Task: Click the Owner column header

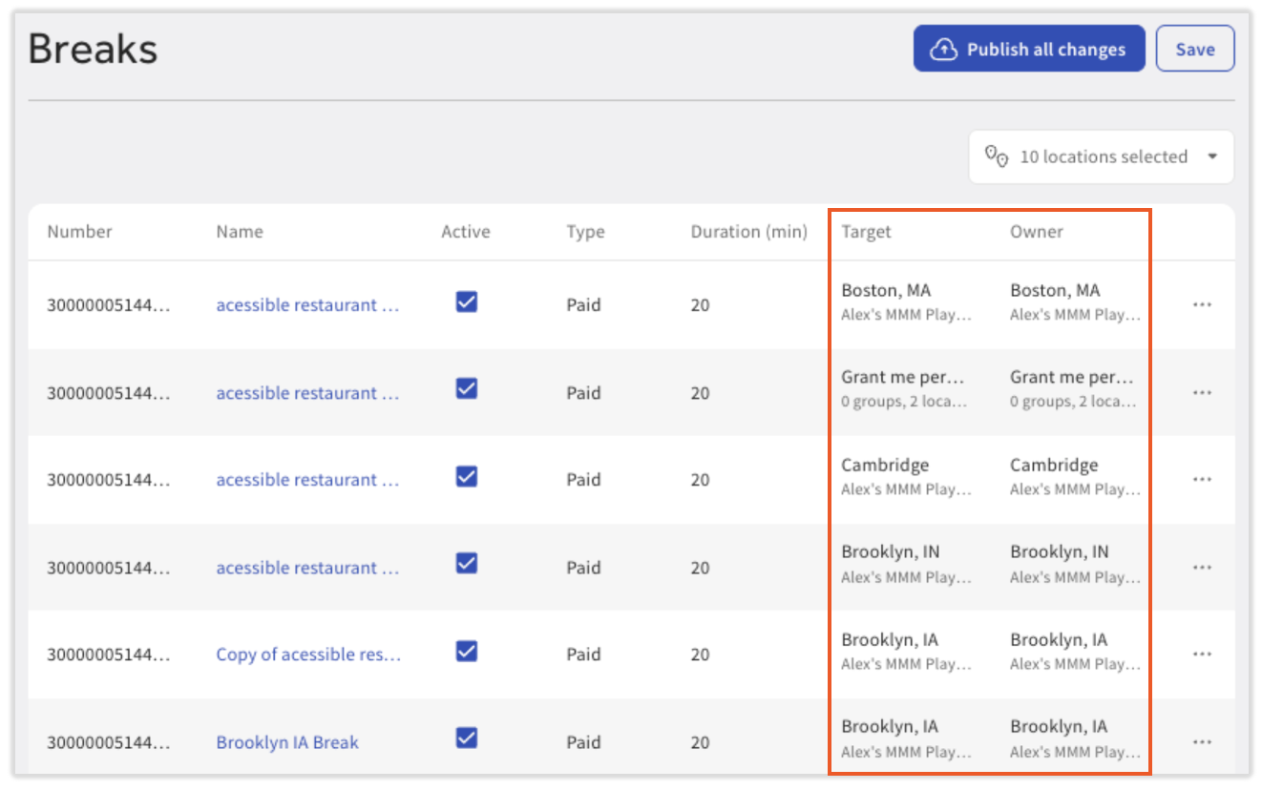Action: [x=1036, y=232]
